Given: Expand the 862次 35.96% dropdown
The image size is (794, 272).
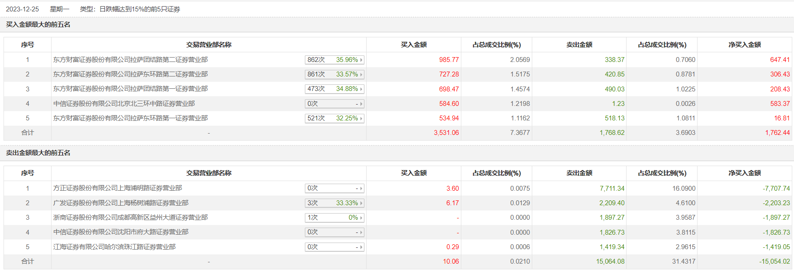Looking at the screenshot, I should pos(334,60).
